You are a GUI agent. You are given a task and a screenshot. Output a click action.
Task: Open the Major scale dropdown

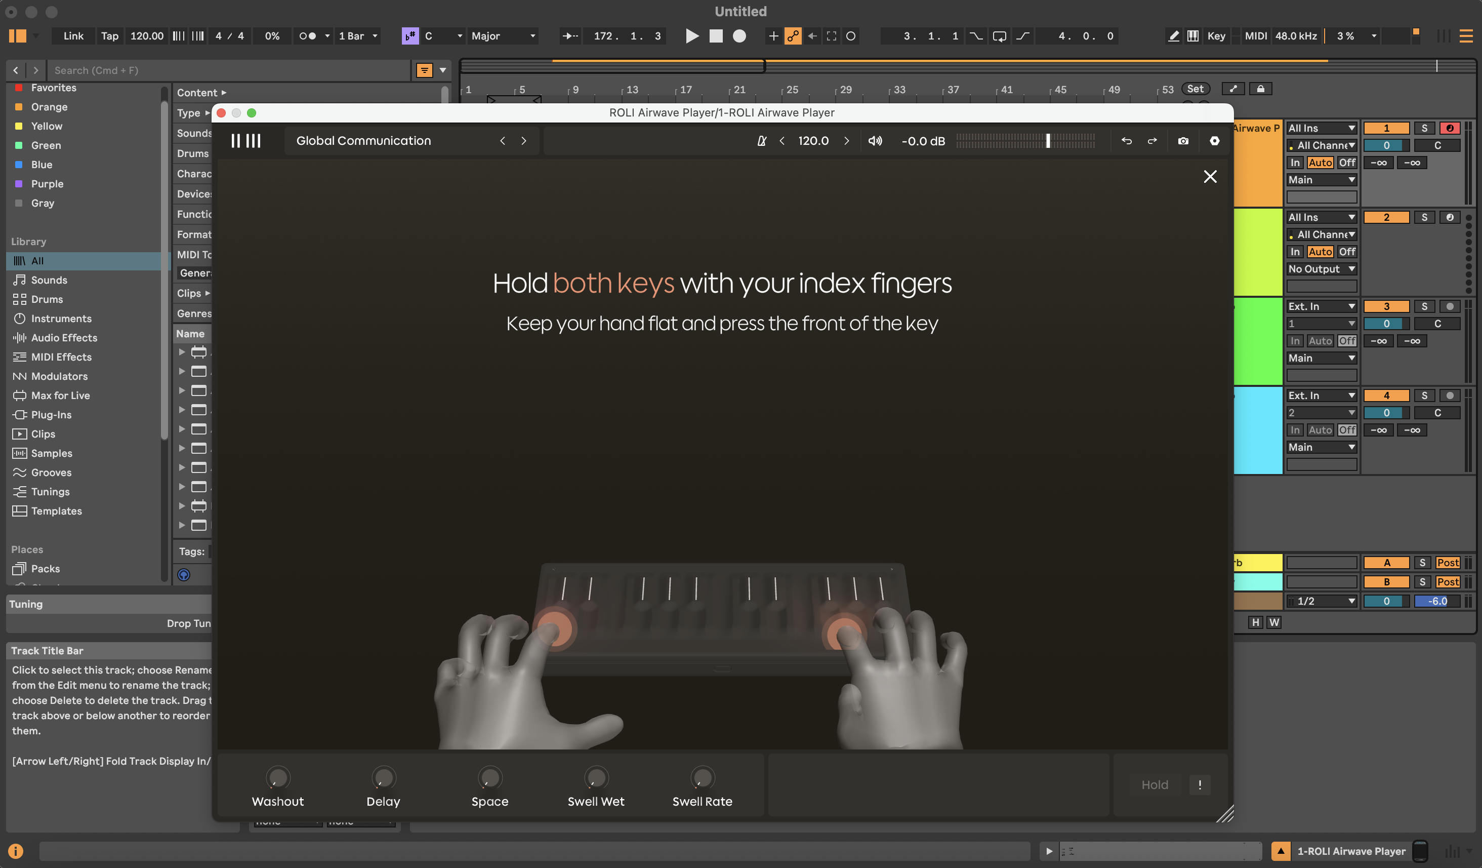504,36
